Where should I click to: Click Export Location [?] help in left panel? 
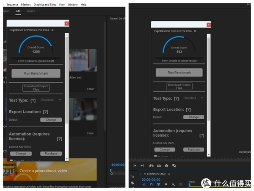[x=46, y=112]
